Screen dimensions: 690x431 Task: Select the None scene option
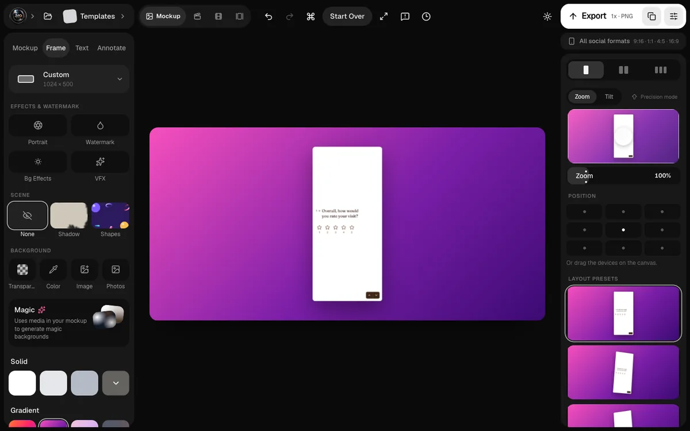pos(28,215)
